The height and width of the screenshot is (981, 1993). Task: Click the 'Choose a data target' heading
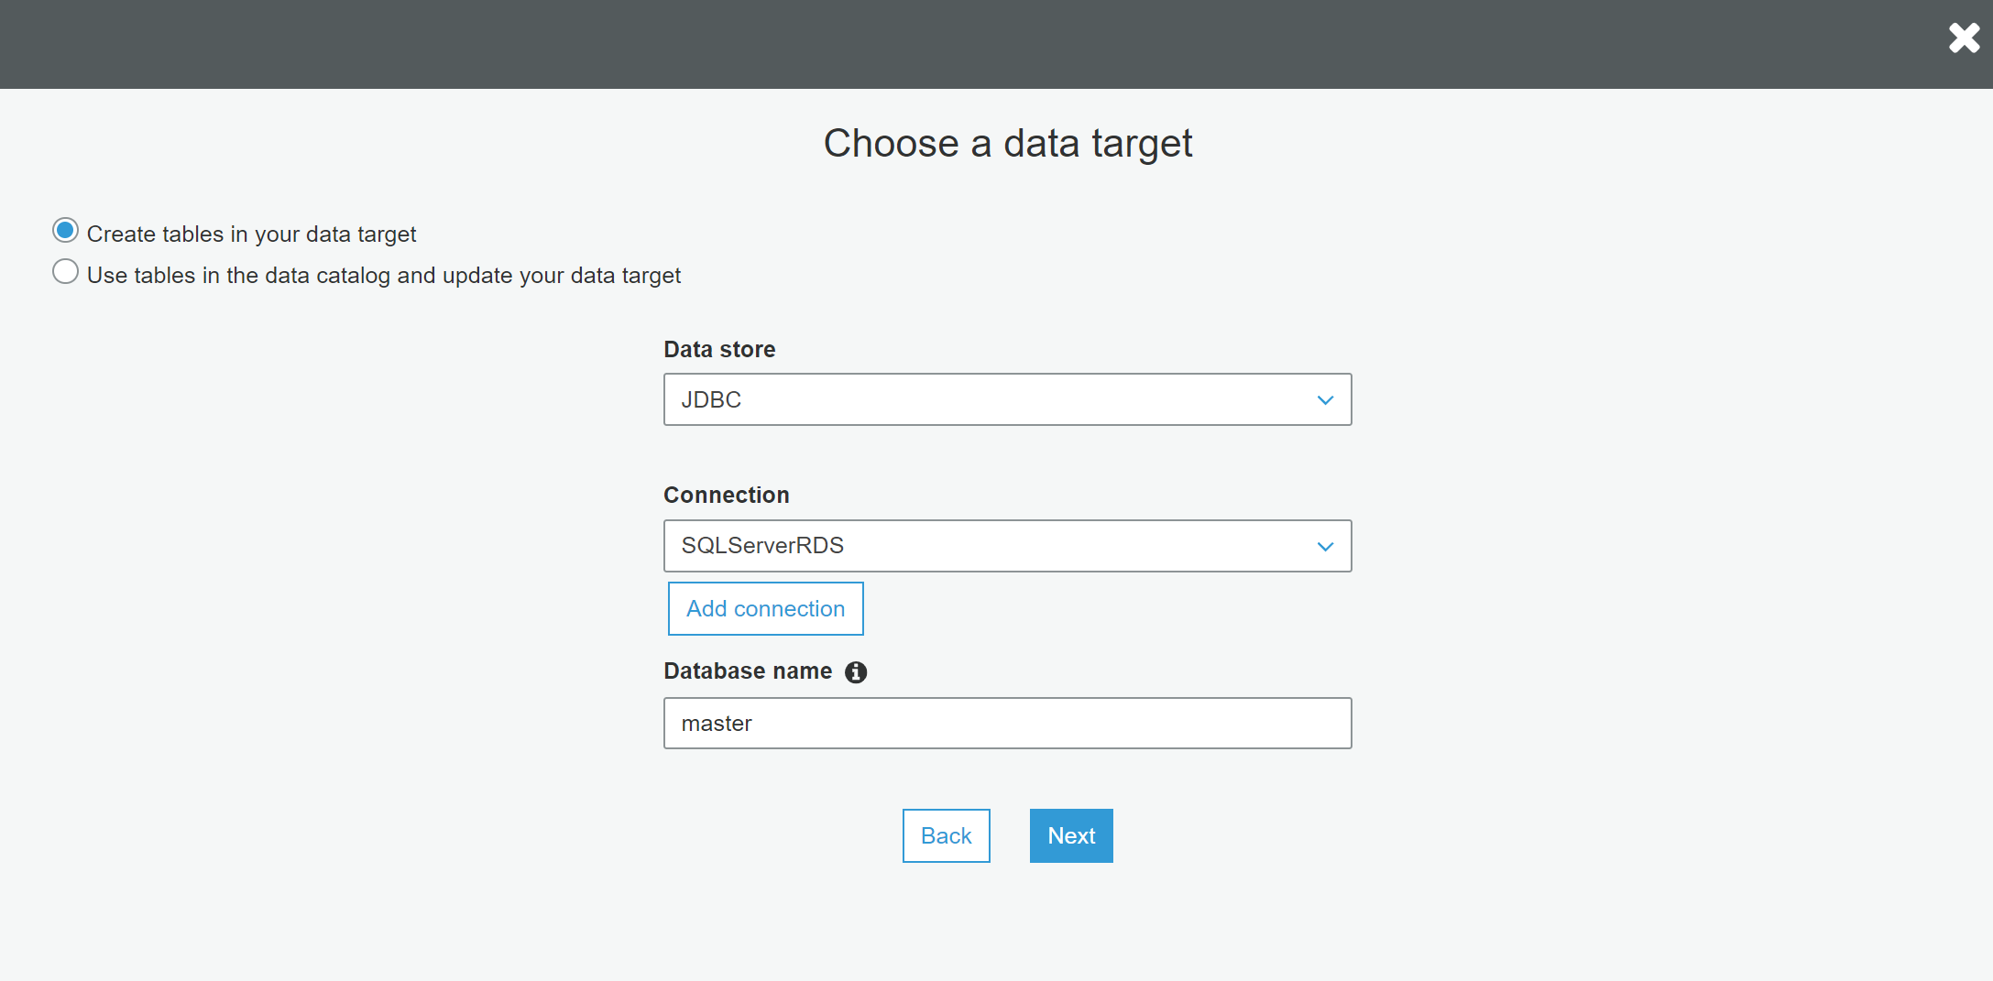click(1007, 144)
